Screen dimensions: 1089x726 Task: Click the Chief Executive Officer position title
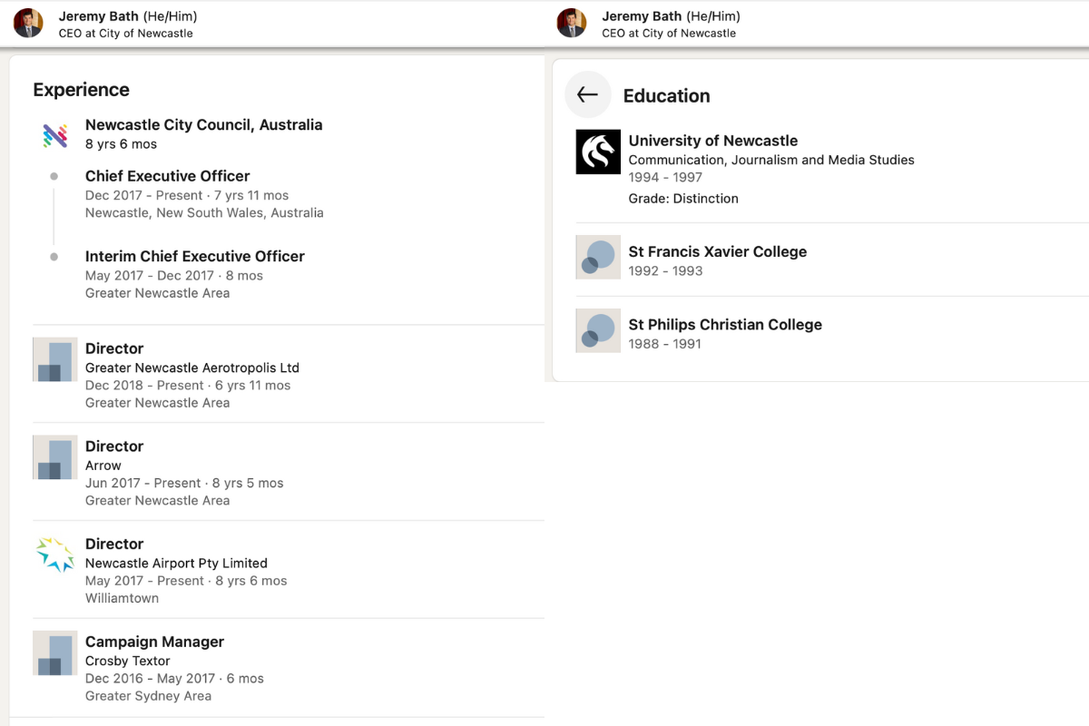(167, 176)
